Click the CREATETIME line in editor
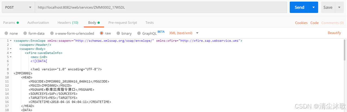347x112 pixels. coord(70,102)
